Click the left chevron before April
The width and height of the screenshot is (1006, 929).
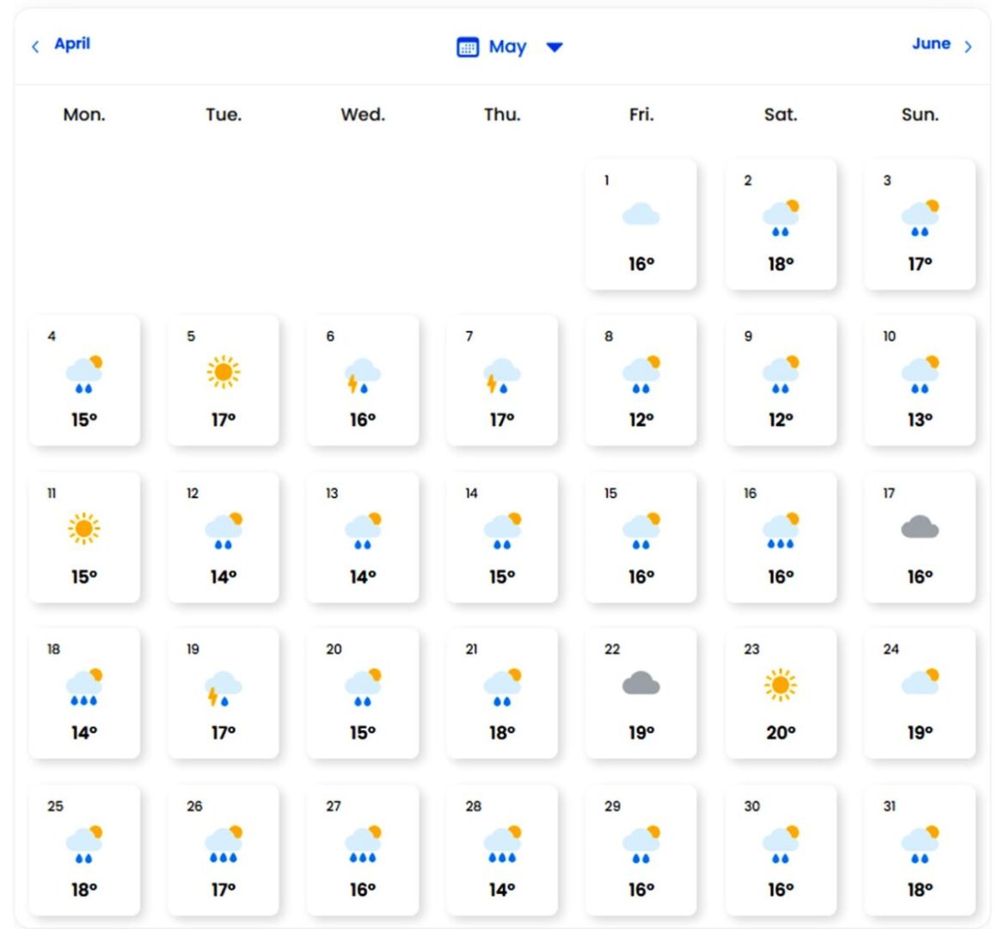(x=35, y=46)
